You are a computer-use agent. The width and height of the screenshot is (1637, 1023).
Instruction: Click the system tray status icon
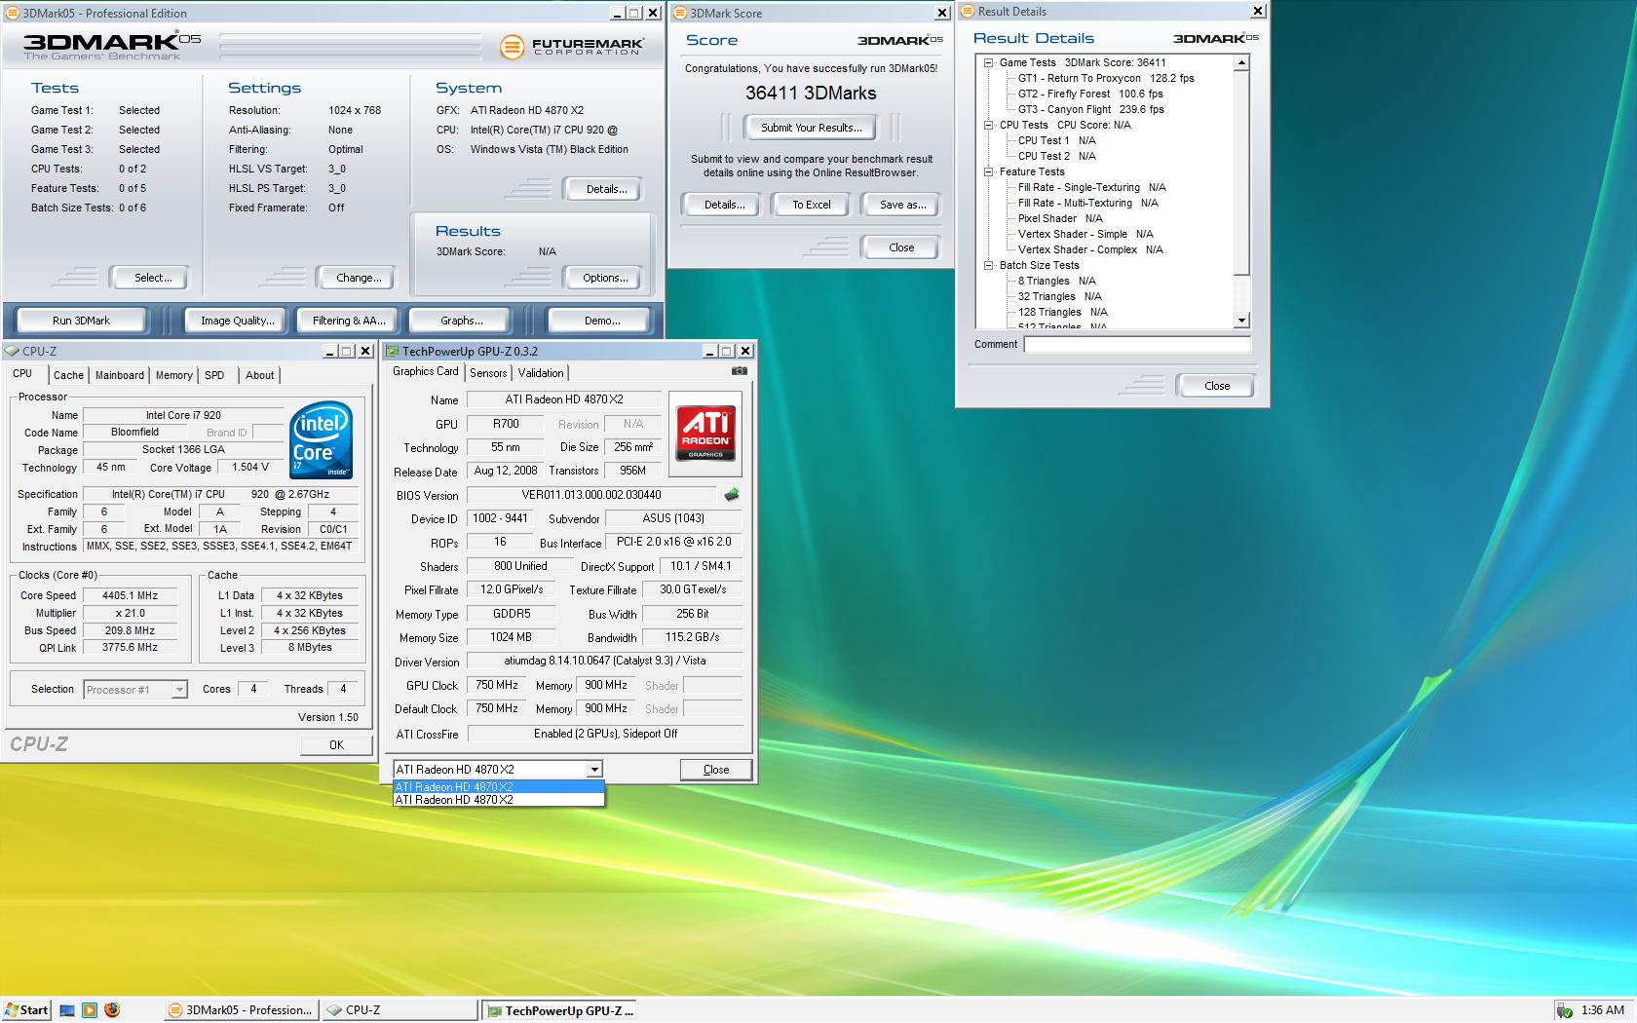tap(1564, 1010)
